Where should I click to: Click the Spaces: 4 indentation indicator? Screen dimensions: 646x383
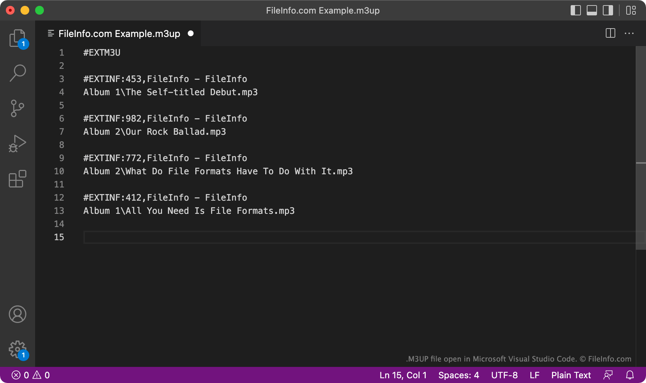pyautogui.click(x=458, y=375)
